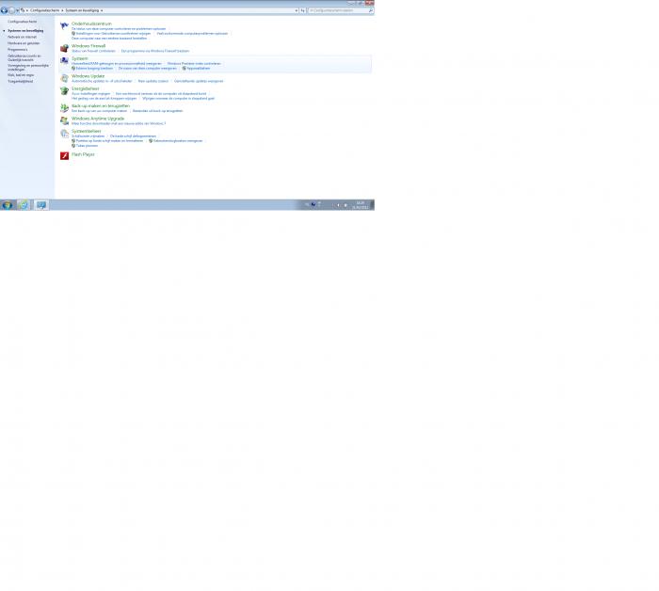Click Naar updates zoeken link
The image size is (659, 591).
point(153,81)
